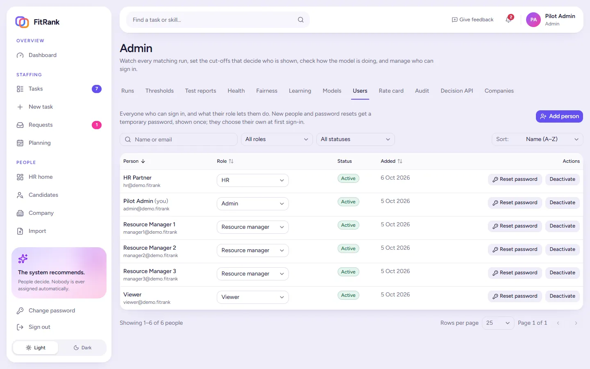The width and height of the screenshot is (590, 369).
Task: Open the Import file icon
Action: click(20, 231)
